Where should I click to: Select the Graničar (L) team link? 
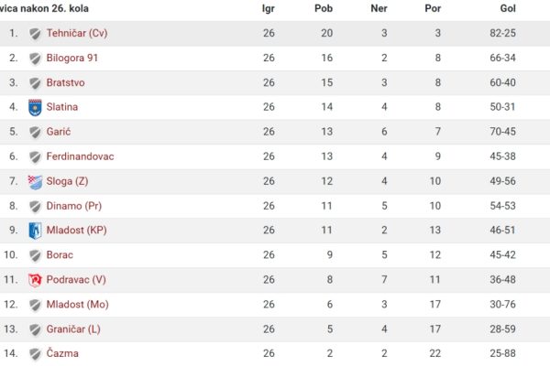coord(73,328)
